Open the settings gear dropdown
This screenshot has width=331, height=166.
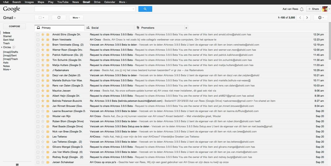tap(321, 18)
